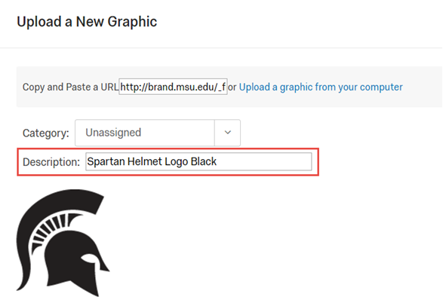The width and height of the screenshot is (446, 303).
Task: Click the Category dropdown chevron arrow
Action: point(227,133)
